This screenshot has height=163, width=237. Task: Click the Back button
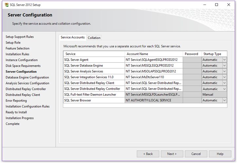(148, 154)
